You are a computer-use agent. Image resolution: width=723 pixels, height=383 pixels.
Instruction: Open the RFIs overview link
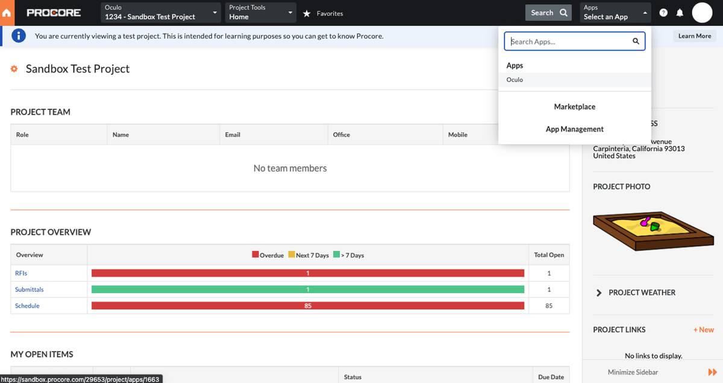pos(20,273)
